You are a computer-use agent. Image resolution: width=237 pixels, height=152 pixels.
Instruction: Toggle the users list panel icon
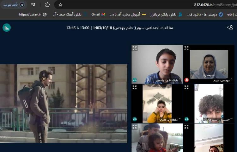[230, 28]
